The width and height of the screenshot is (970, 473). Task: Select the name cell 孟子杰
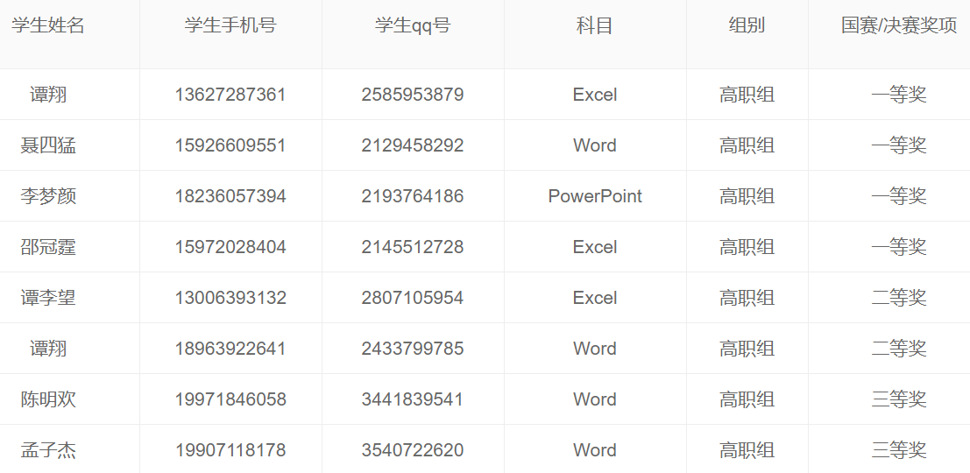click(x=48, y=449)
